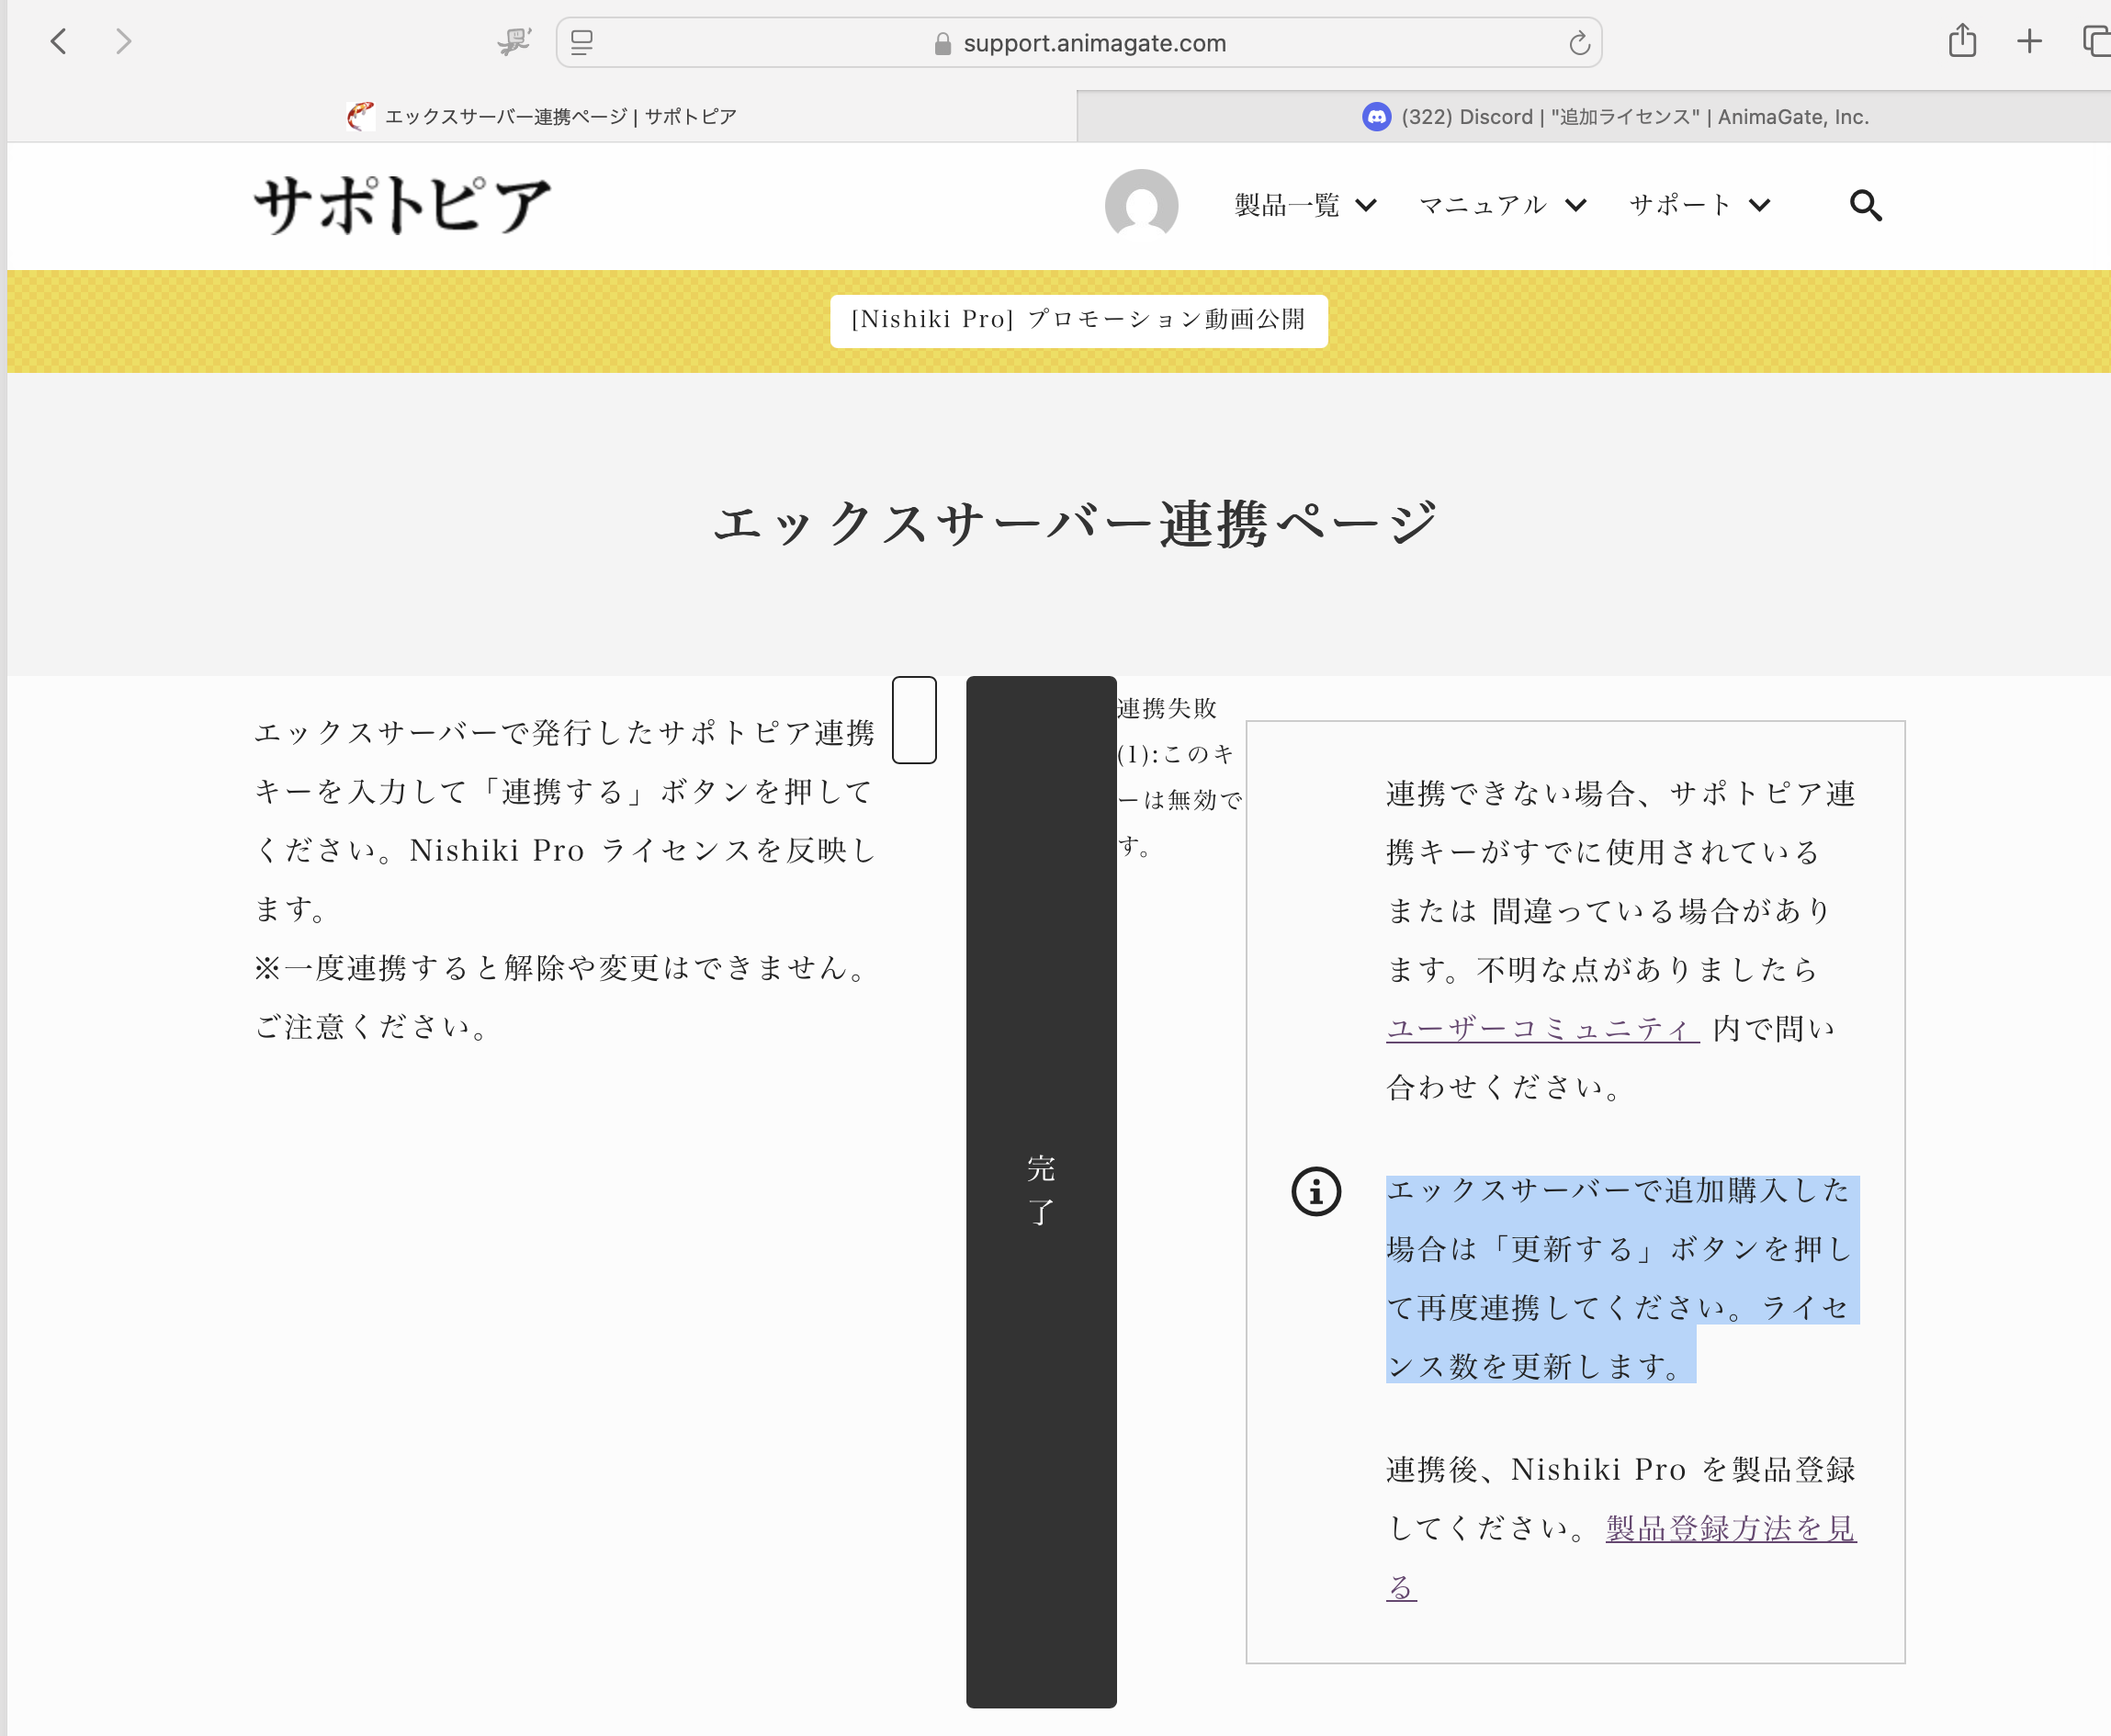Open the reader view icon in address bar
Screen dimensions: 2111x1736
(582, 42)
